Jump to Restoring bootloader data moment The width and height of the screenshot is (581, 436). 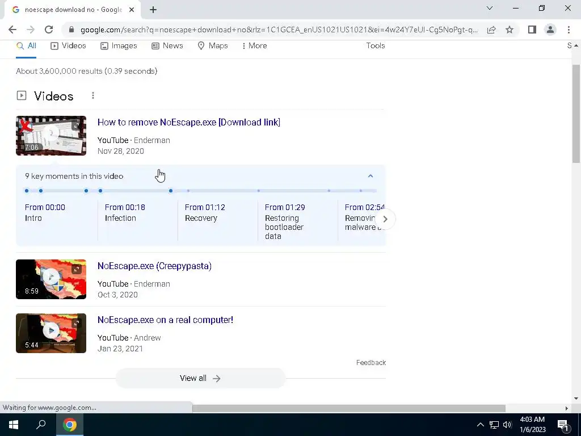(285, 222)
